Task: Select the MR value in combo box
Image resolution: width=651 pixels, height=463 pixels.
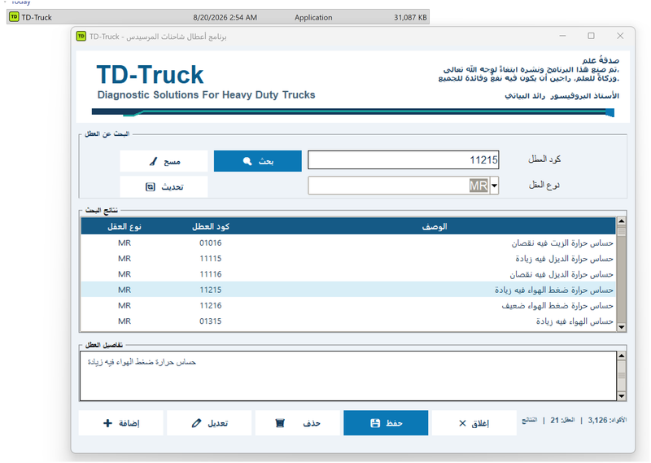Action: (478, 186)
